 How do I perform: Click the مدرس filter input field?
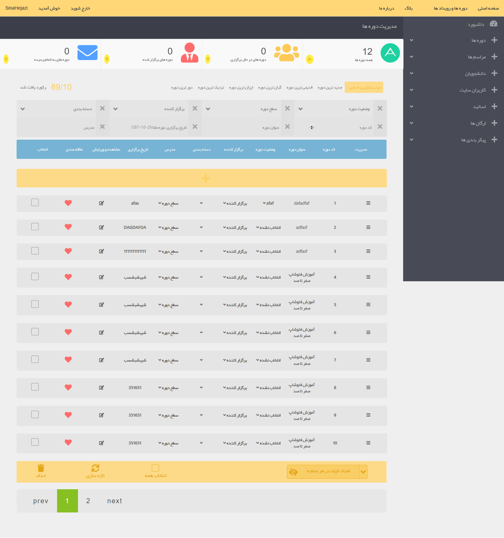[x=56, y=127]
